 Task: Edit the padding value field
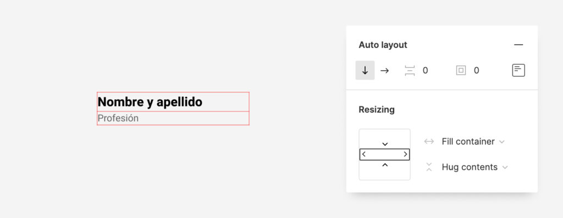tap(477, 71)
